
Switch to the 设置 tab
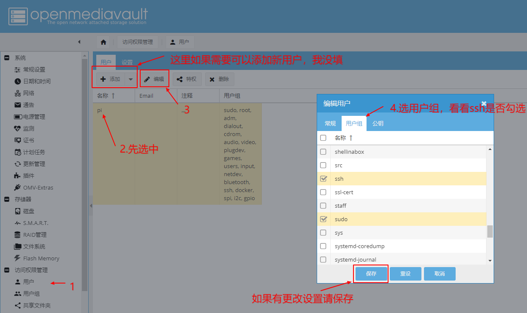point(127,62)
